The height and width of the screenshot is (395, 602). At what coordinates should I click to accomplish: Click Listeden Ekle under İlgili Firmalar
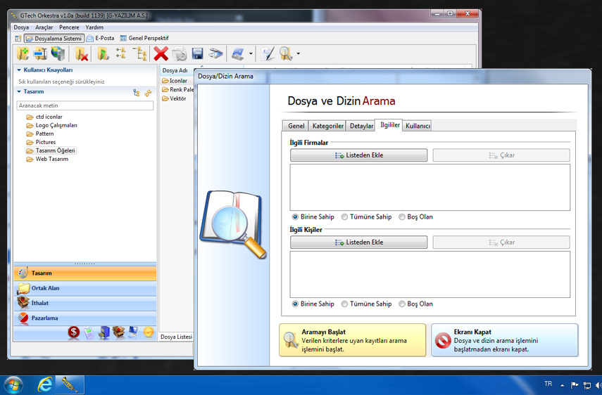click(358, 155)
